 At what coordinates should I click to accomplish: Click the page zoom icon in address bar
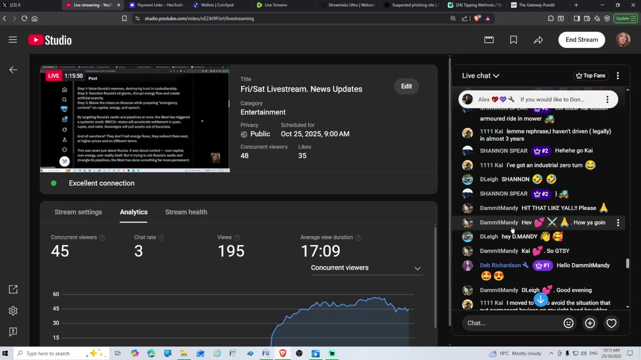[x=453, y=18]
